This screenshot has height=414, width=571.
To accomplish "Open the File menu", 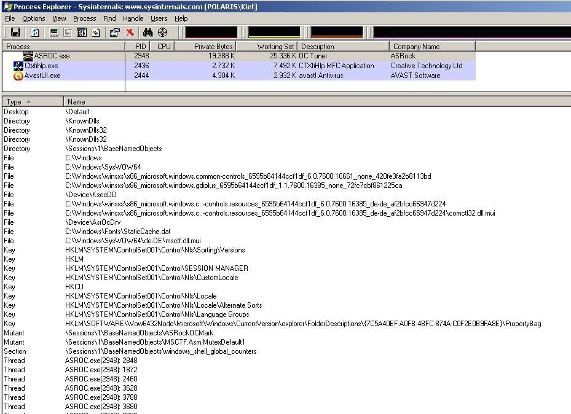I will [10, 18].
